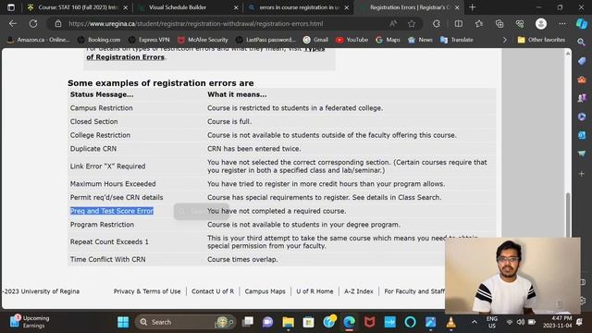The image size is (592, 333).
Task: Open Booking.com bookmark
Action: click(x=99, y=40)
